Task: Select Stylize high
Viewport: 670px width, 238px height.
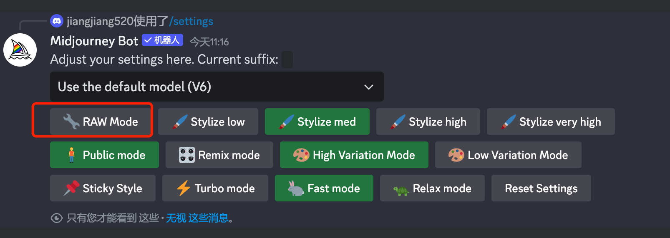Action: (428, 121)
